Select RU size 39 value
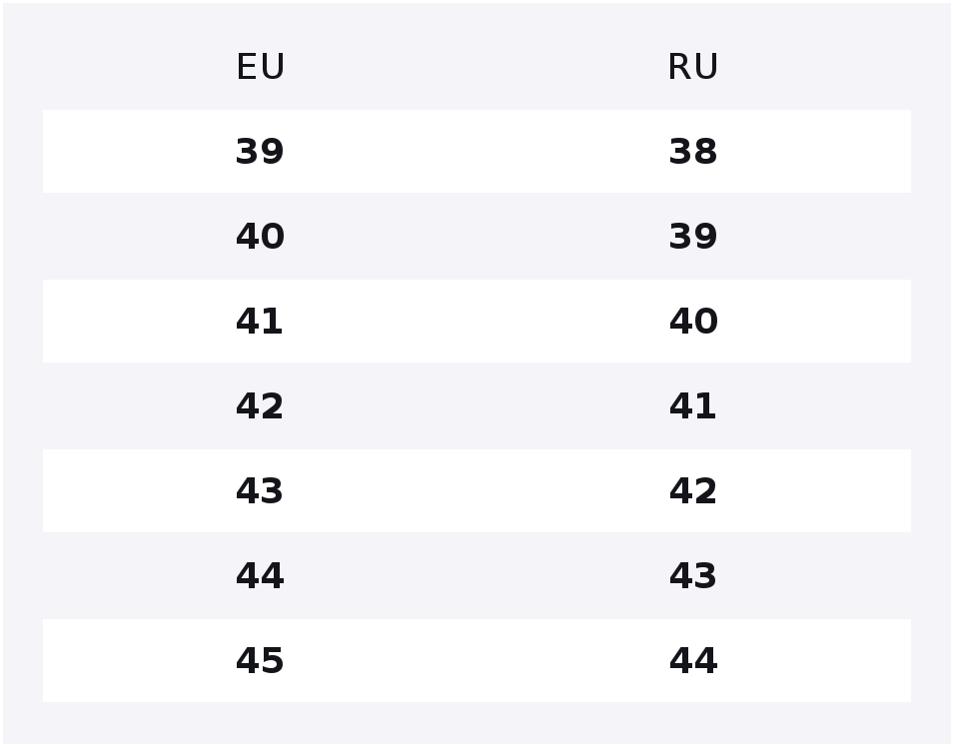This screenshot has height=747, width=954. [693, 236]
